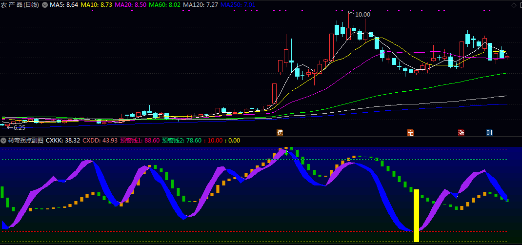
Task: Expand the 转弯拐点副图 indicator dropdown arrow
Action: [3, 141]
